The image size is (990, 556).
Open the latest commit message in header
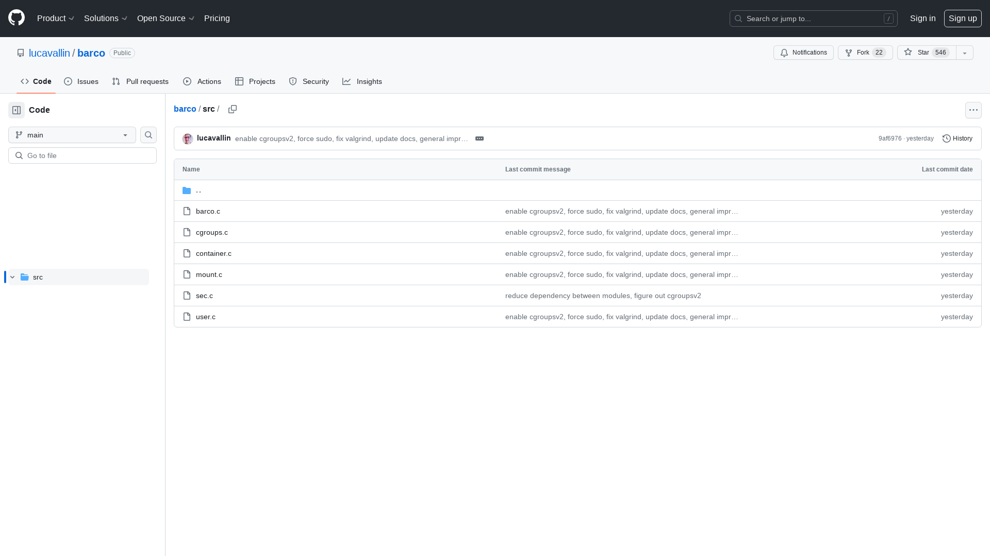pyautogui.click(x=352, y=139)
